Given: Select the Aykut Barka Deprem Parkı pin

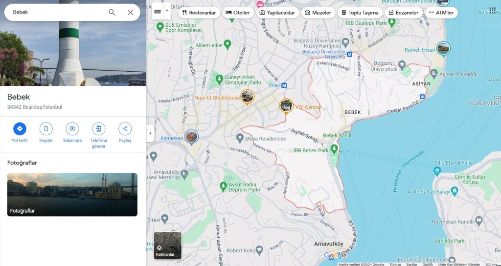Looking at the screenshot, I should [x=223, y=186].
